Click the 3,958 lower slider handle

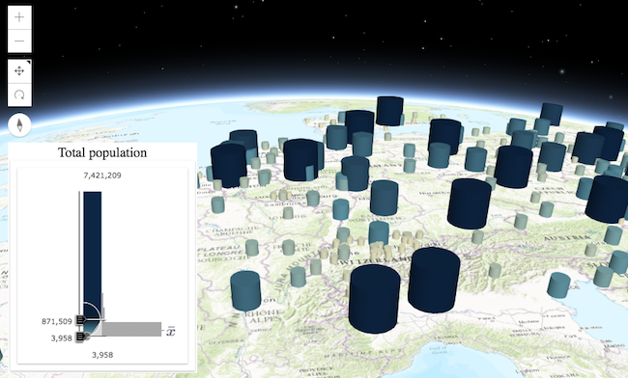pos(80,337)
